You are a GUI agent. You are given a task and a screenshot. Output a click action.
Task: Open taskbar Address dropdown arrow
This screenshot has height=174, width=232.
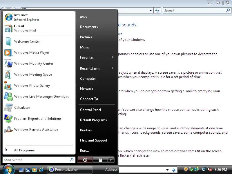[167, 170]
